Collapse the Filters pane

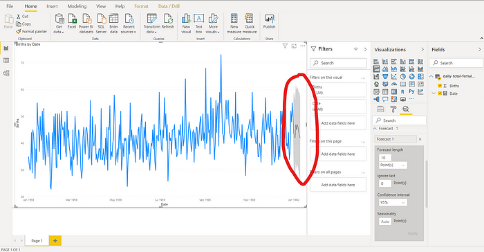click(x=365, y=49)
